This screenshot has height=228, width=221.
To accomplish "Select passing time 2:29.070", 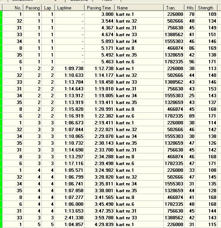I will click(99, 136).
